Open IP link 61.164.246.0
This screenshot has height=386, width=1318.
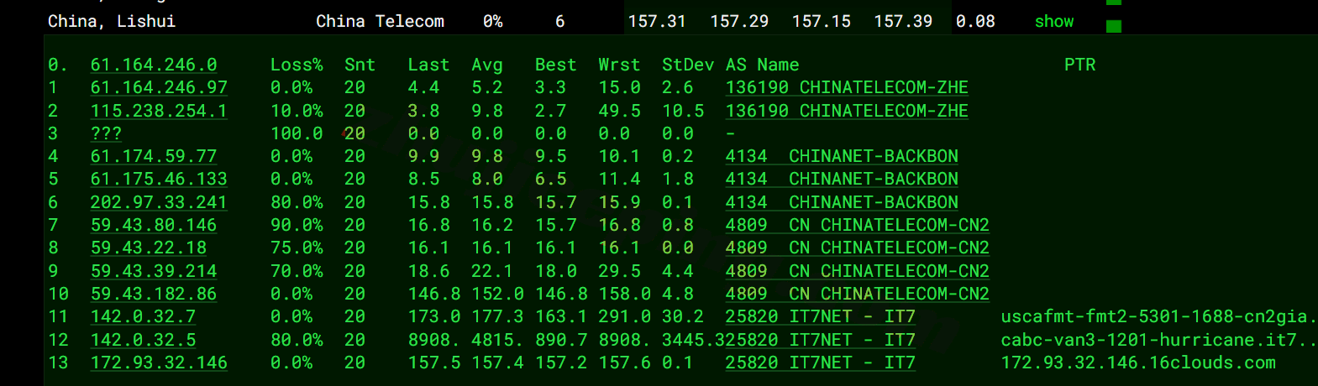tap(154, 65)
